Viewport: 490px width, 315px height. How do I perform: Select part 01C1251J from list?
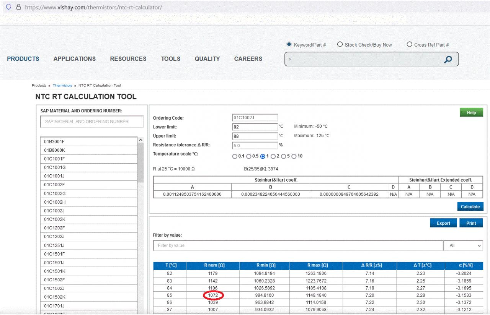pyautogui.click(x=89, y=245)
